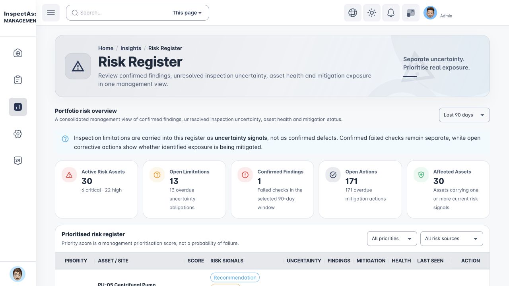Click the SCORE column header

196,261
